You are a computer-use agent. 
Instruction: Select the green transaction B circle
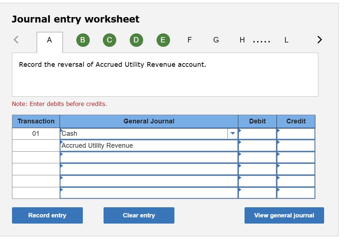click(x=82, y=40)
